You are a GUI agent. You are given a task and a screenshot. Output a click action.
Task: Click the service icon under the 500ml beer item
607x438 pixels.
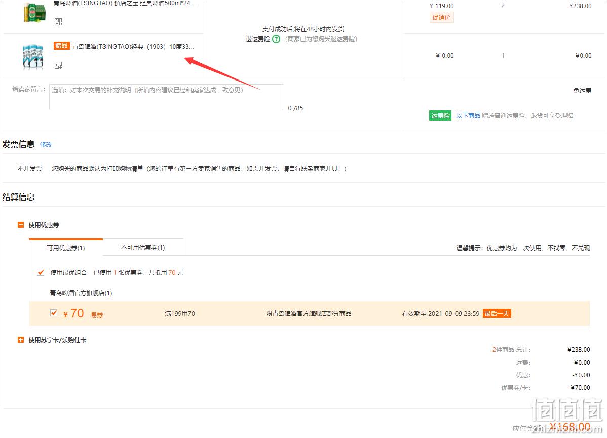tap(58, 22)
